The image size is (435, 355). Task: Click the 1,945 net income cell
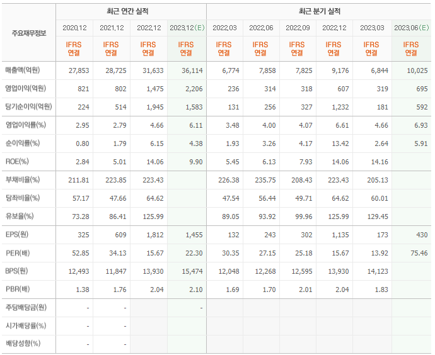(x=155, y=107)
